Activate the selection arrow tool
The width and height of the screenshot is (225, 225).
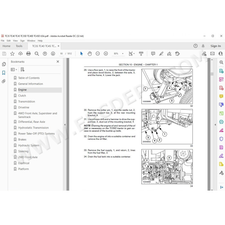pos(81,54)
